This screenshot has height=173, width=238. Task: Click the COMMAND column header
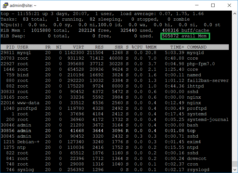(197, 47)
